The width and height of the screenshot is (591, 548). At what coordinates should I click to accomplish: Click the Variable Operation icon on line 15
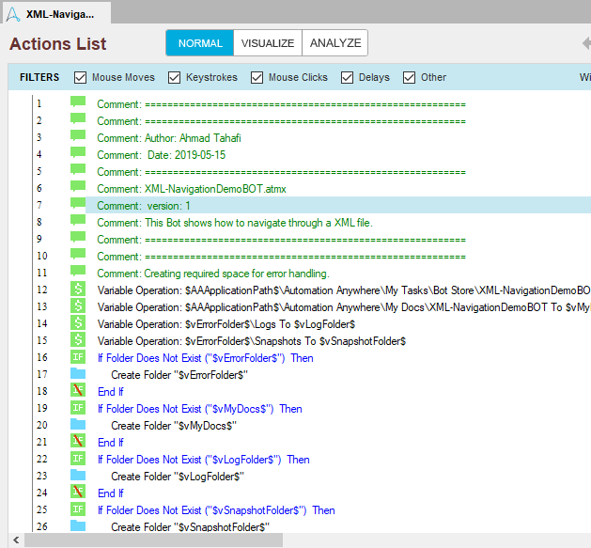[78, 340]
